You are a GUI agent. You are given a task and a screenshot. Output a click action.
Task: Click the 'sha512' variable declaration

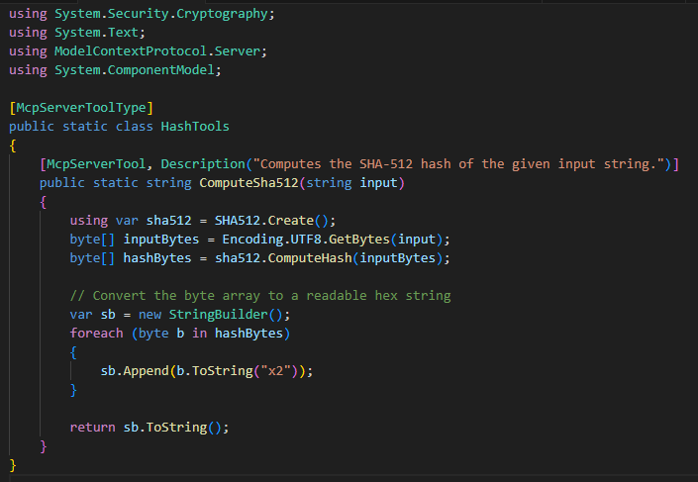pos(168,221)
